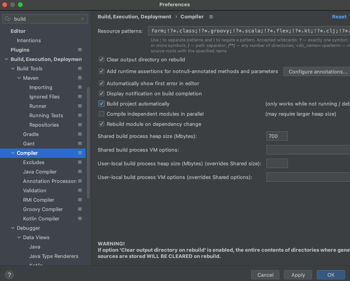
Task: Clear the search with the X icon
Action: click(x=82, y=18)
